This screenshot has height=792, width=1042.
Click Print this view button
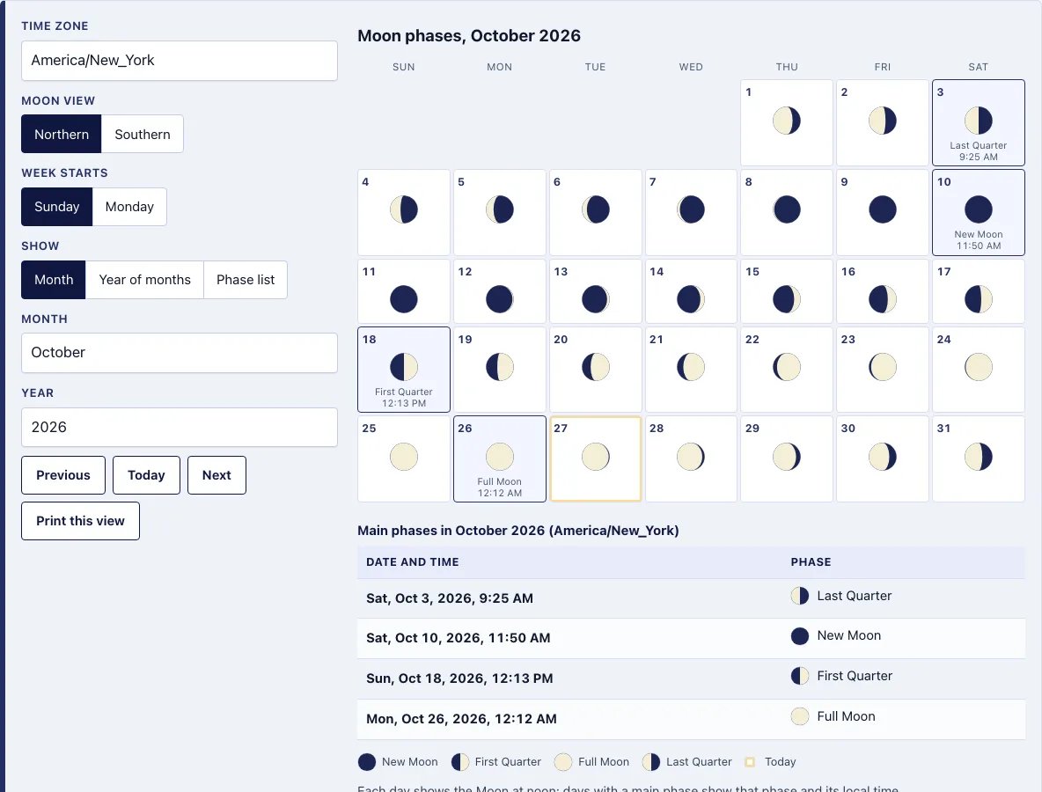tap(80, 521)
